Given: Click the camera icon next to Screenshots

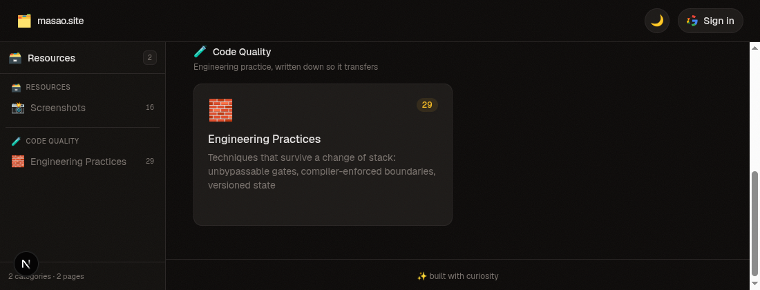Looking at the screenshot, I should pos(18,108).
